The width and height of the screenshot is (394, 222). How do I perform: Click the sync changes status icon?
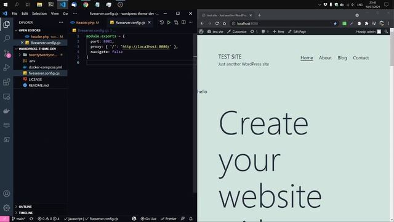point(31,219)
